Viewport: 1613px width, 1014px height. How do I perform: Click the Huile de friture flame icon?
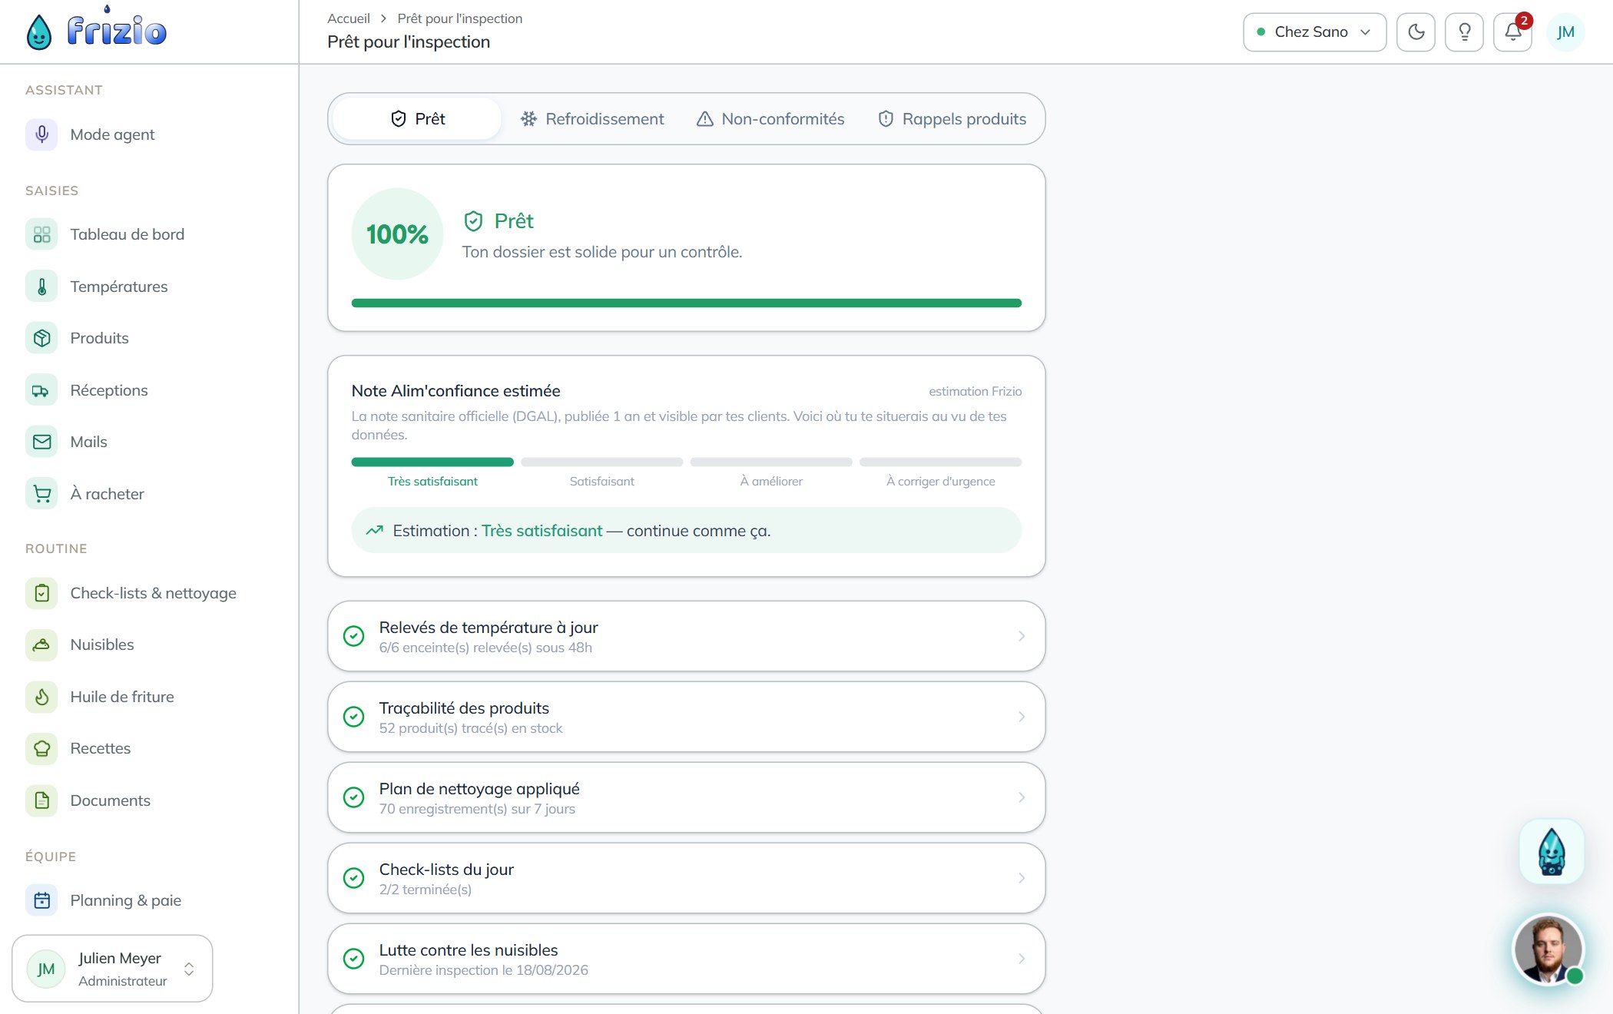41,697
